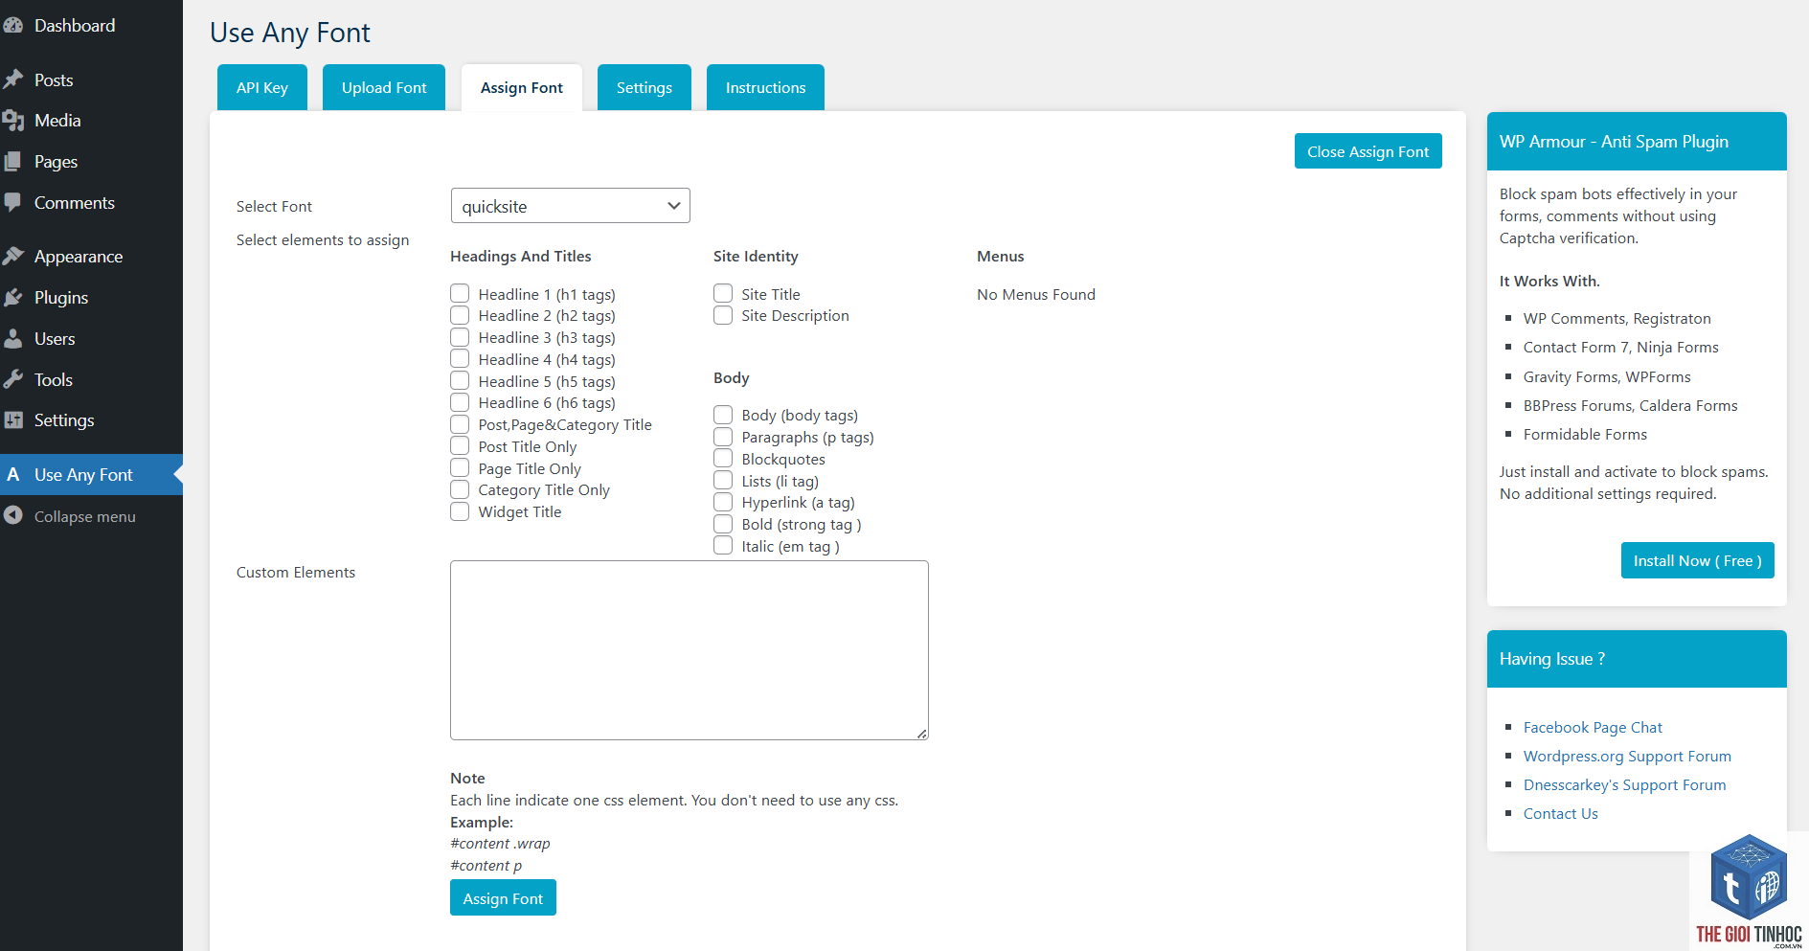
Task: Click the Comments bubble icon
Action: pos(12,203)
